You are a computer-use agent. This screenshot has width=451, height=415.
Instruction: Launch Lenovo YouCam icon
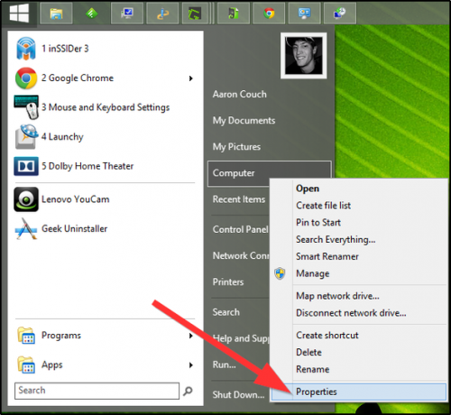click(x=26, y=199)
